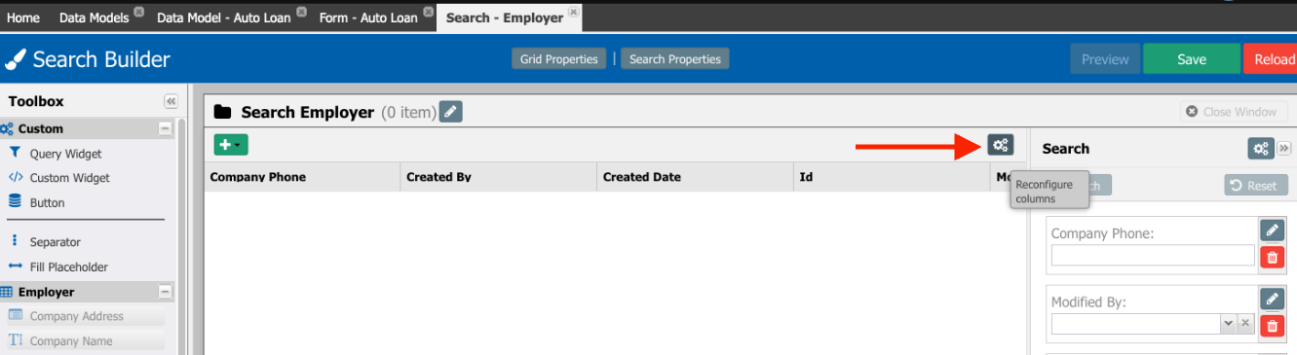Clear the Modified By combo value

tap(1245, 324)
